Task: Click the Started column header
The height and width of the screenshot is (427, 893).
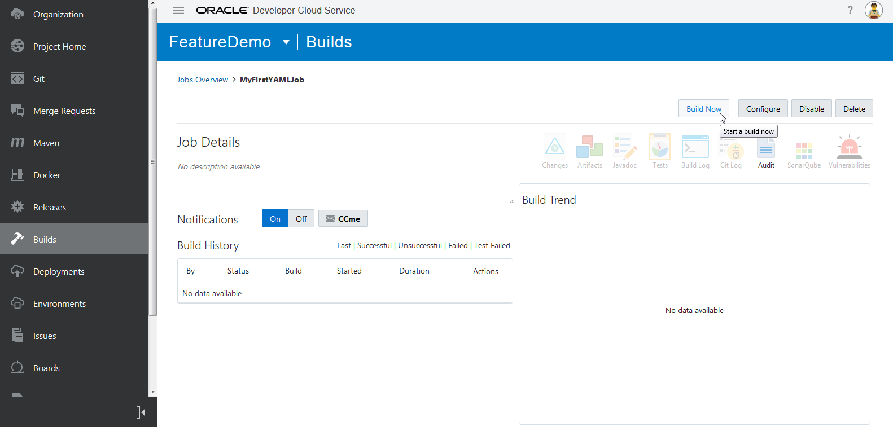Action: (349, 271)
